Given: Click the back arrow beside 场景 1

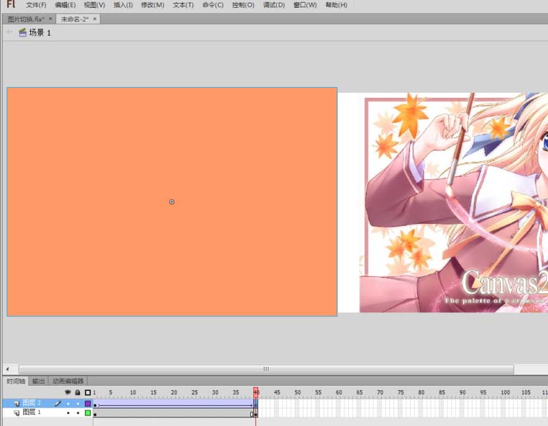Looking at the screenshot, I should click(x=9, y=32).
